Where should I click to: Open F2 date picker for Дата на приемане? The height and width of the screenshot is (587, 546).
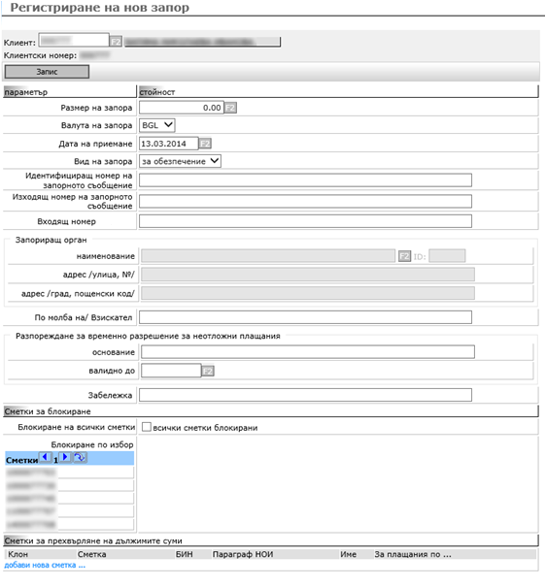205,144
